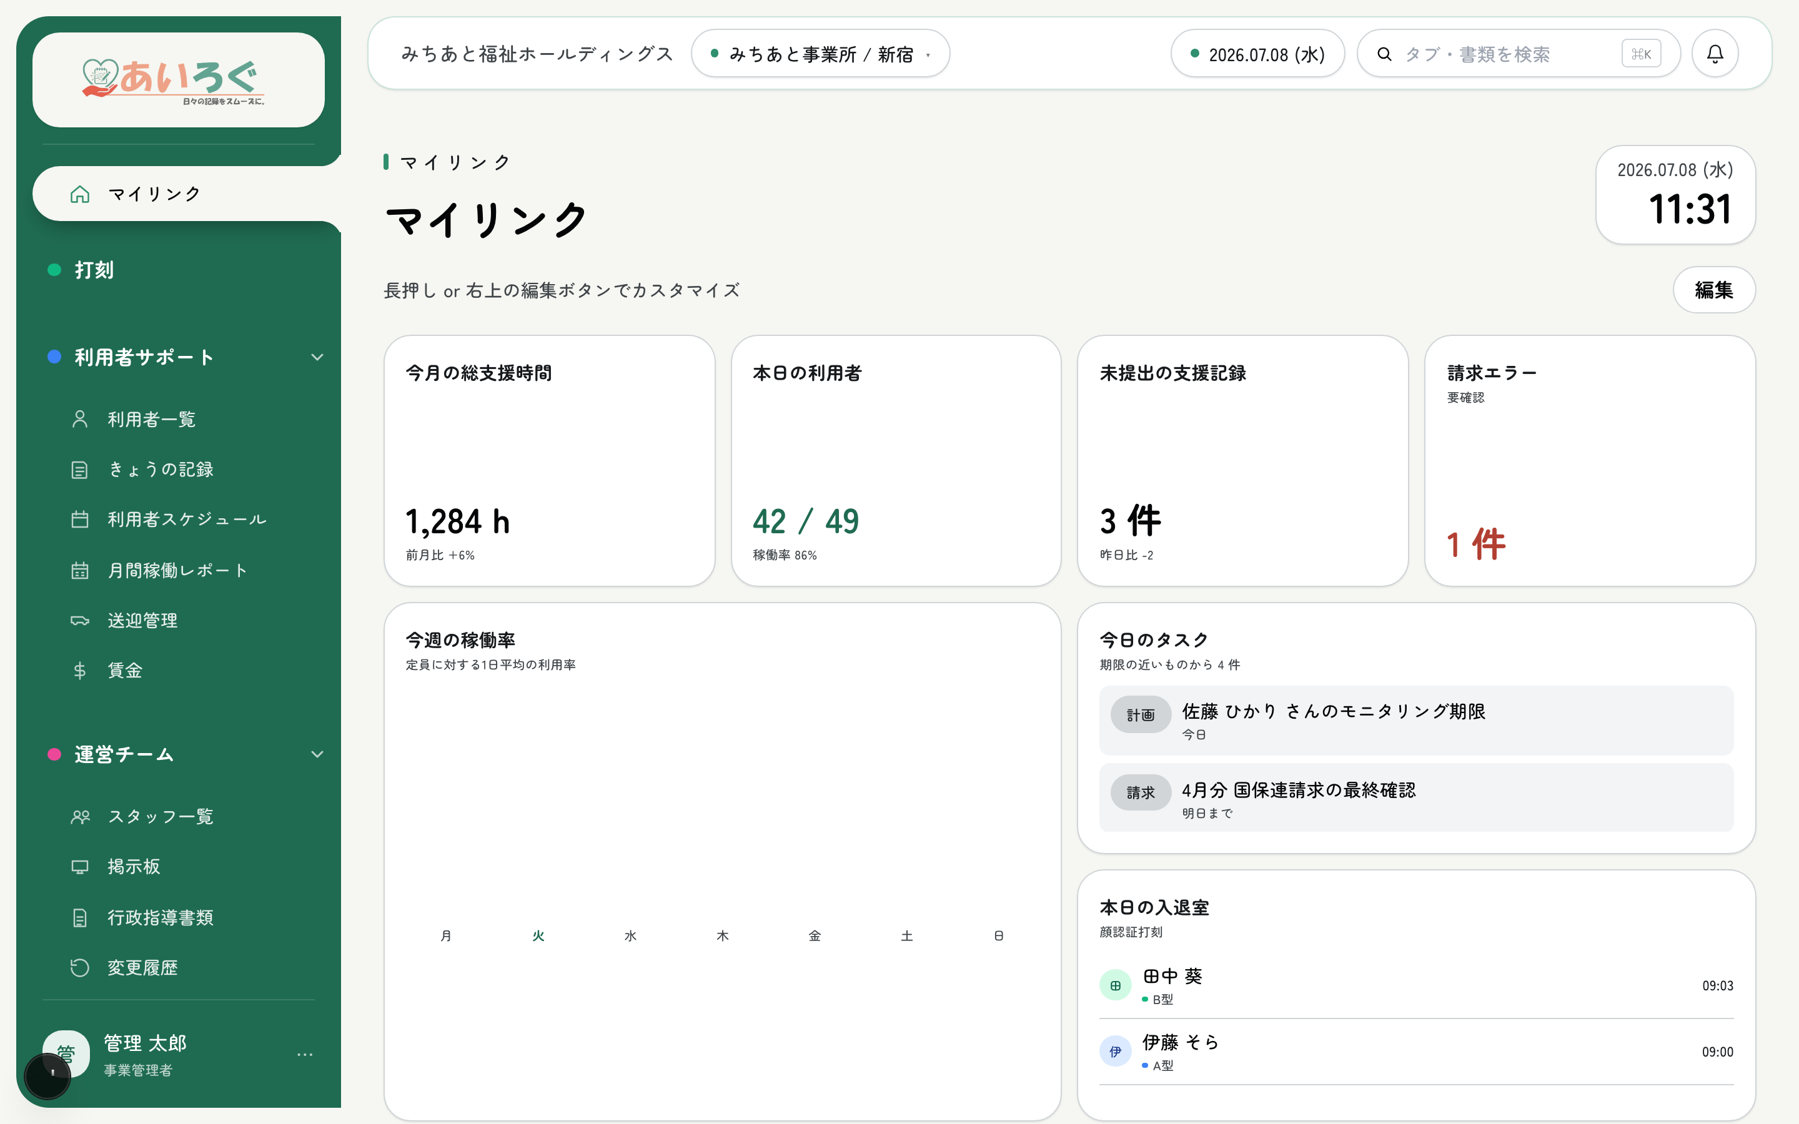Click the 編集 button

(1713, 290)
